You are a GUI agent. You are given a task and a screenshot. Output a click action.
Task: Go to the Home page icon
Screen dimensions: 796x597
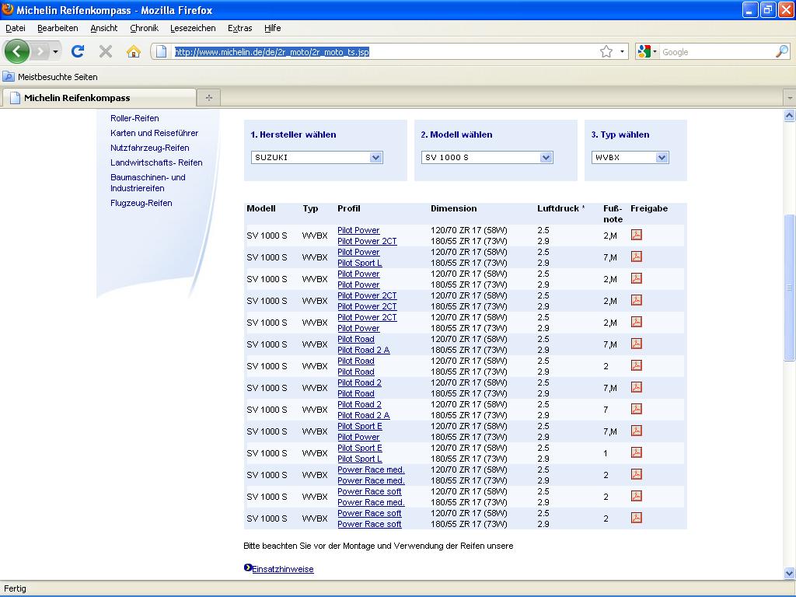click(x=134, y=51)
